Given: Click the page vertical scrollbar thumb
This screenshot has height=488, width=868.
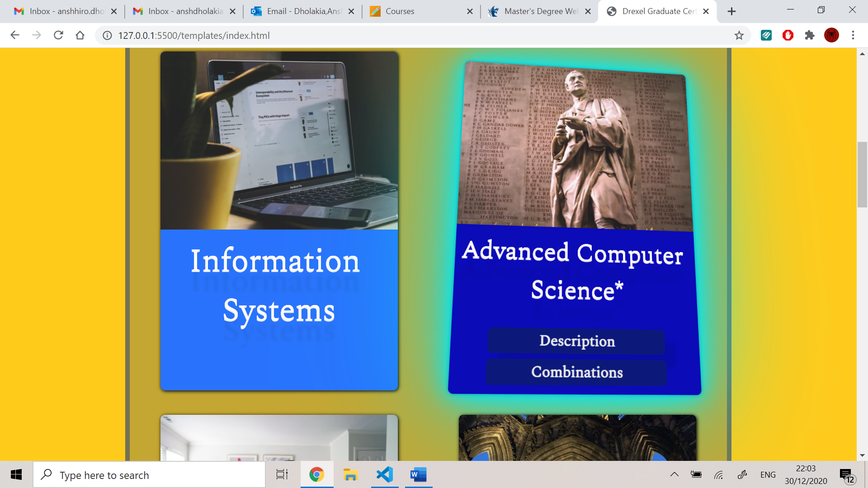Looking at the screenshot, I should click(x=862, y=174).
